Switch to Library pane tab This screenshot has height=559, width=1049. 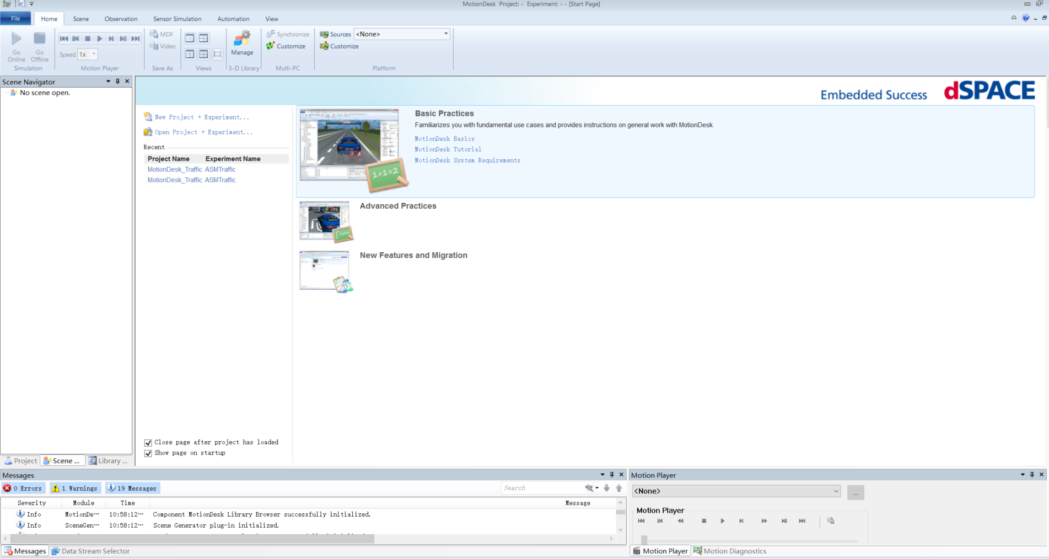coord(109,461)
